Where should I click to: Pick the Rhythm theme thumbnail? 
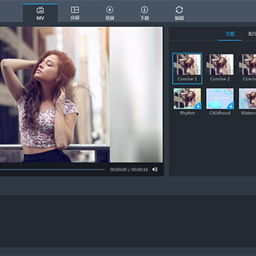click(x=187, y=99)
